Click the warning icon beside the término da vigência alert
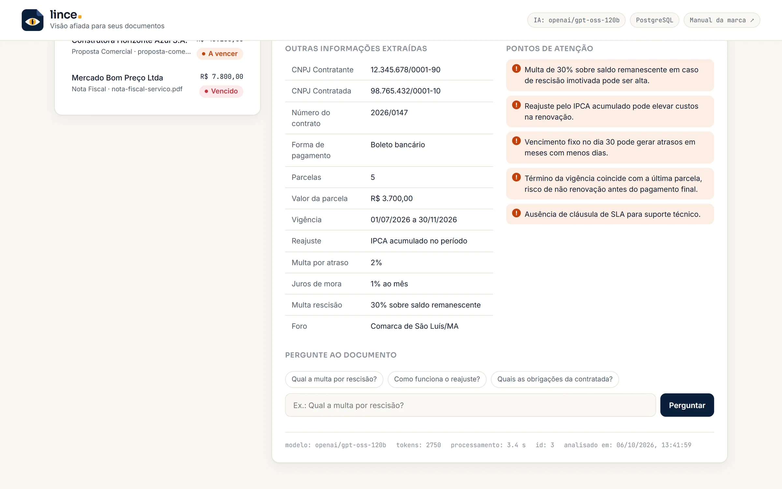782x489 pixels. pyautogui.click(x=516, y=177)
